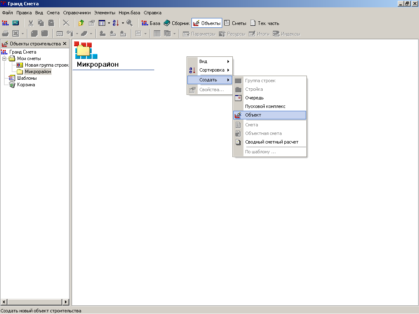
Task: Click the view mode table icon
Action: [102, 23]
